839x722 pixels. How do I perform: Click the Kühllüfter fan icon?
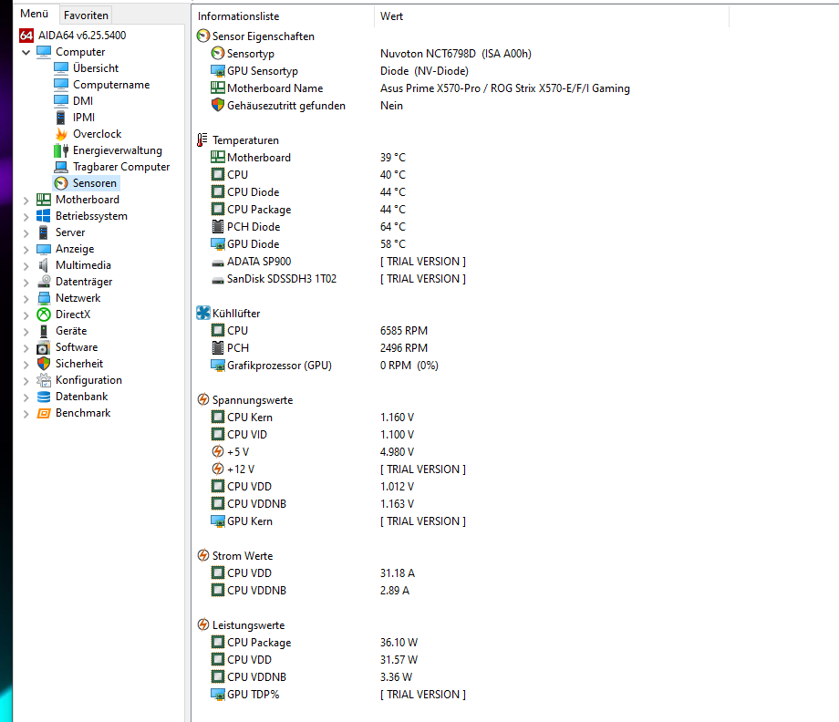203,313
